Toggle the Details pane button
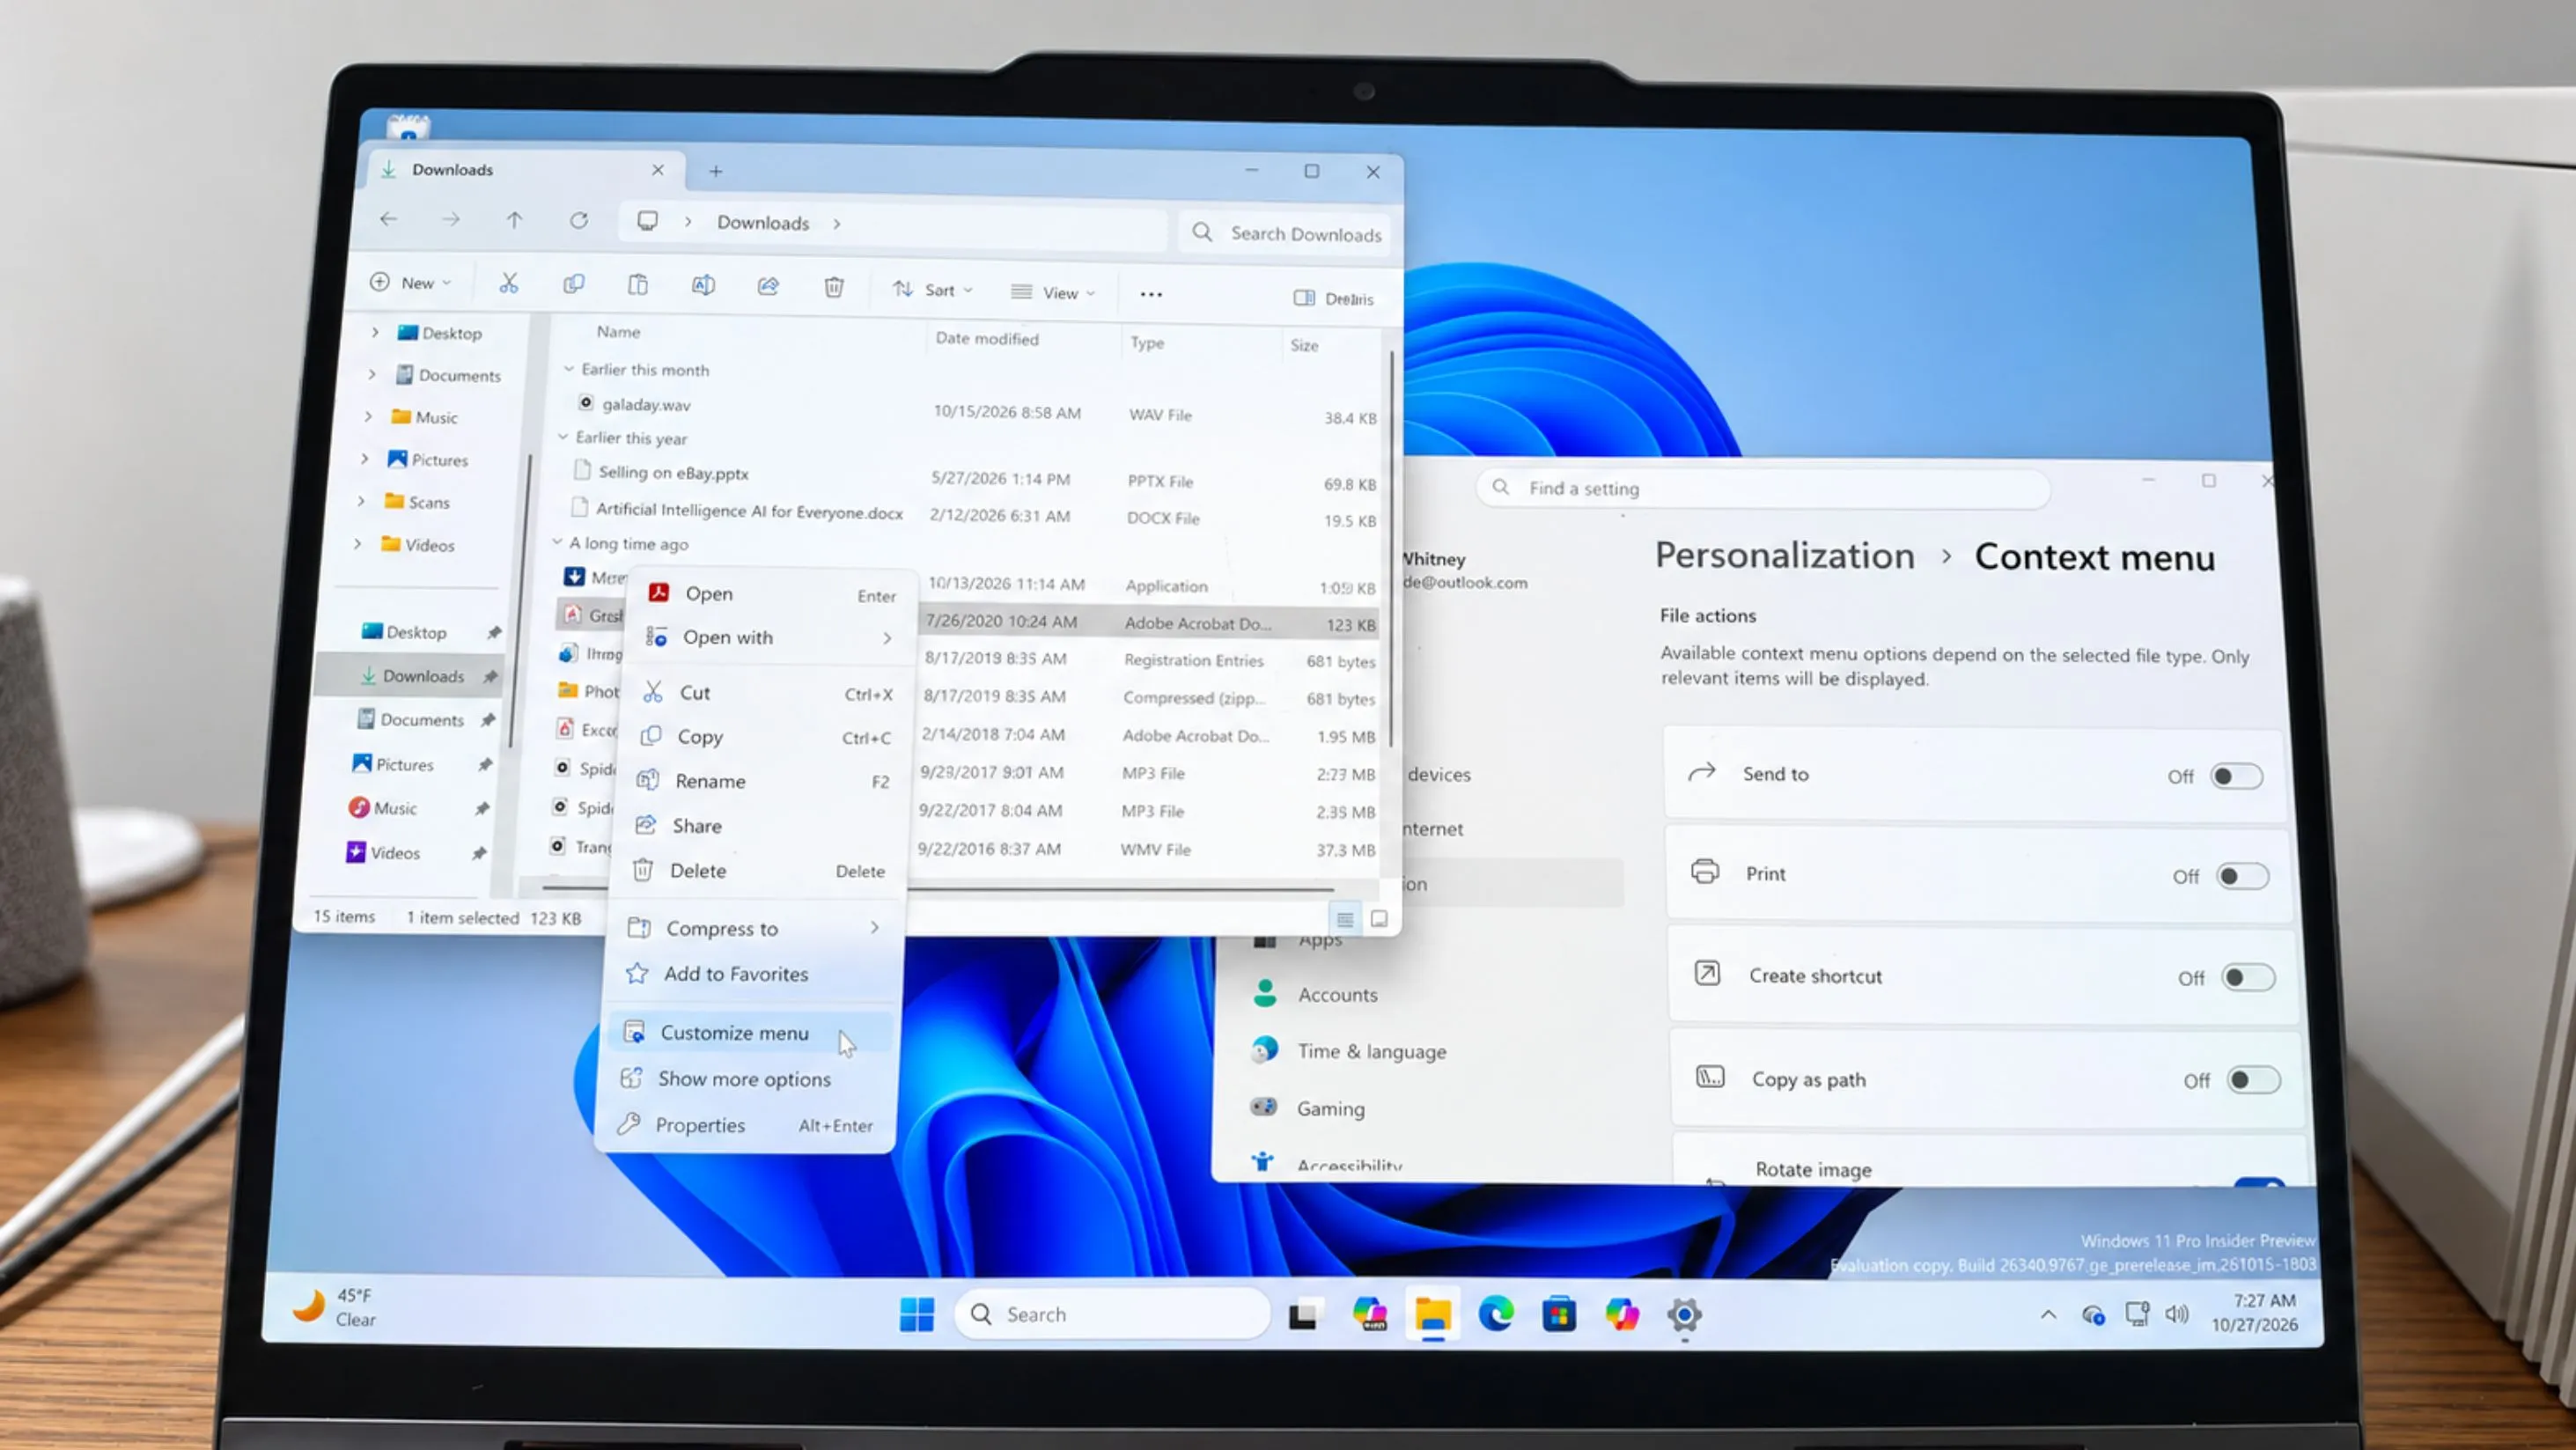2576x1450 pixels. [x=1334, y=299]
